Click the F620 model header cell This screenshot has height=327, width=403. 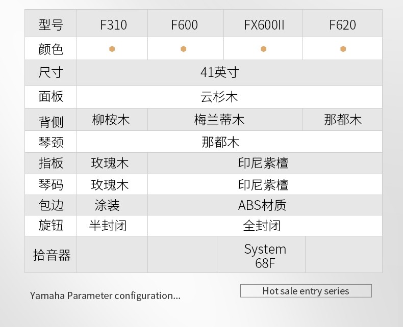coord(342,24)
